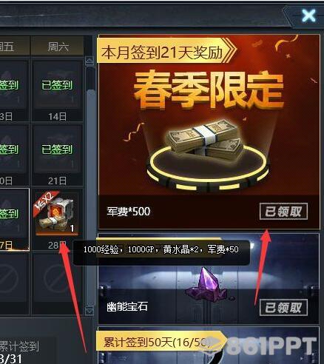This screenshot has width=324, height=364.
Task: Click 已领取 button for 幽能宝石
Action: coord(283,308)
